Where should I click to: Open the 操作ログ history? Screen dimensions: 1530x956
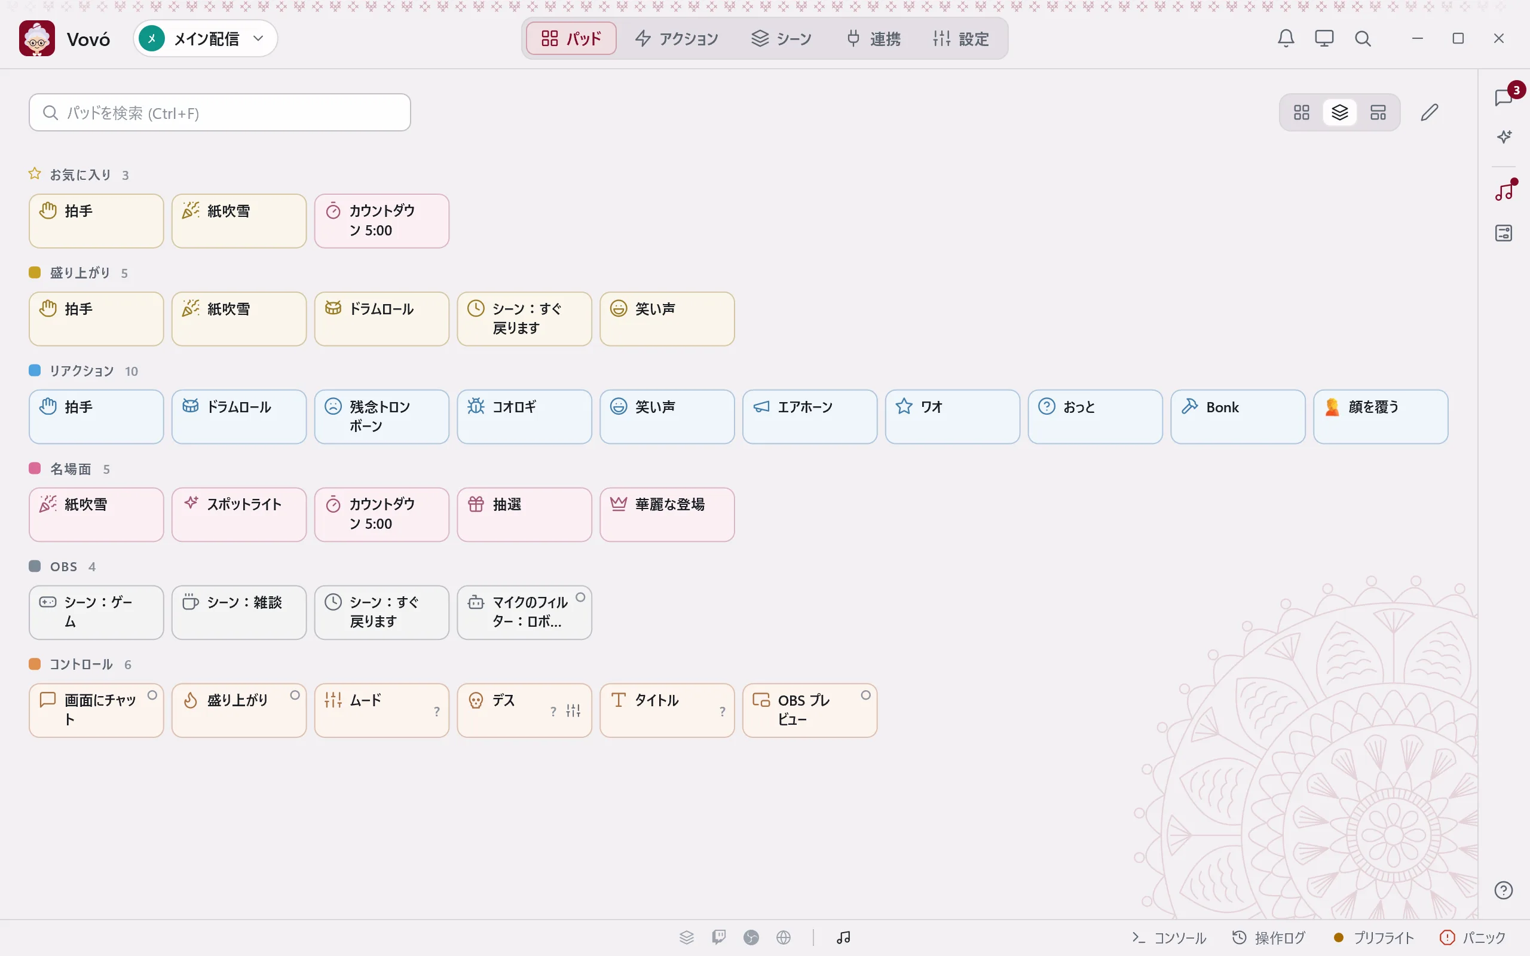[x=1269, y=937]
